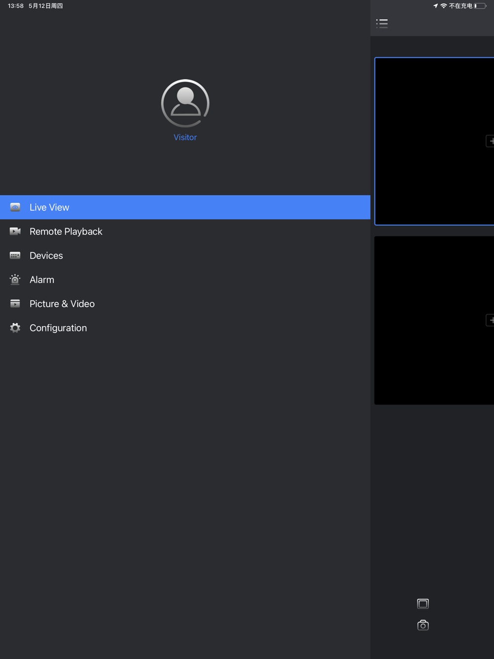Tap the Wi-Fi status bar icon

(444, 6)
